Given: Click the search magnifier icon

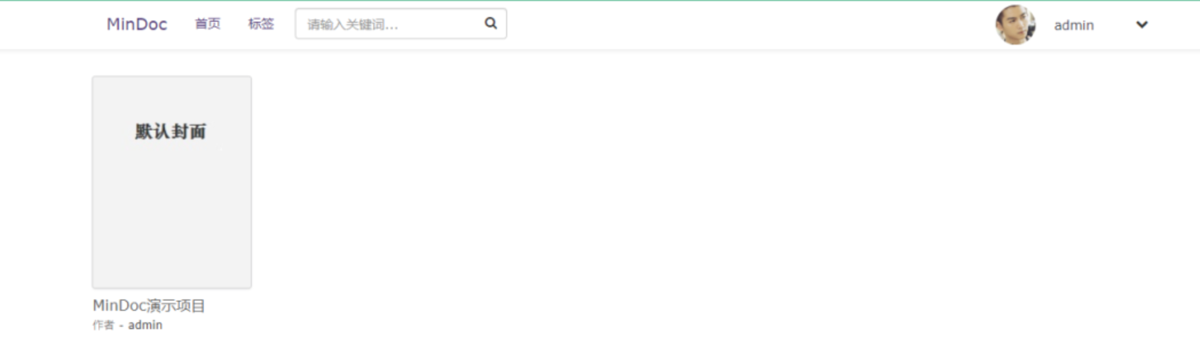Looking at the screenshot, I should 491,23.
